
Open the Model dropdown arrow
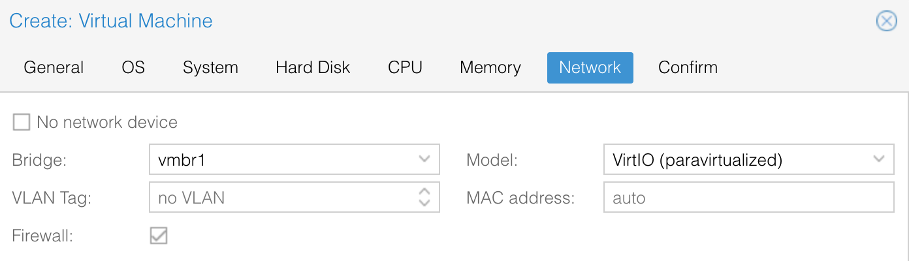pos(879,159)
